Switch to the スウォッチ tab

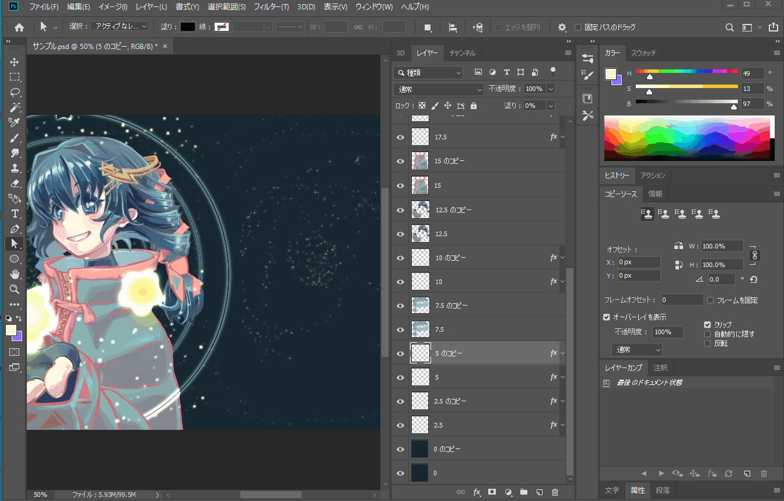[643, 53]
